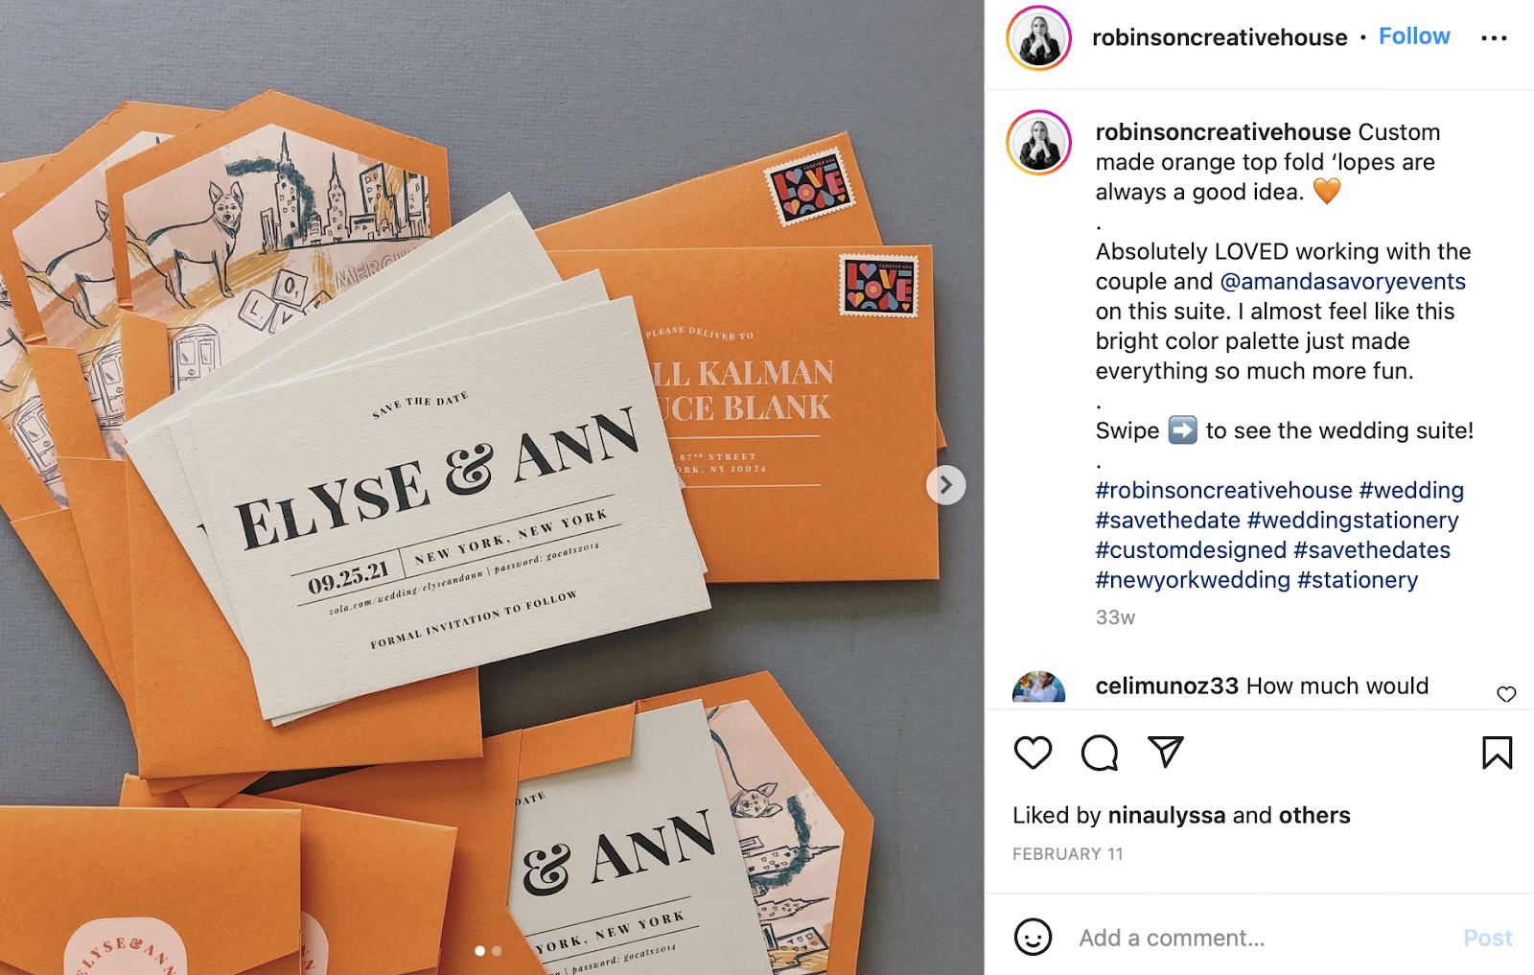1534x975 pixels.
Task: Open celimunoz33's profile picture
Action: 1038,688
